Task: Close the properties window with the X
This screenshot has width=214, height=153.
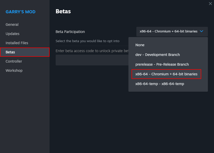Action: tap(210, 4)
